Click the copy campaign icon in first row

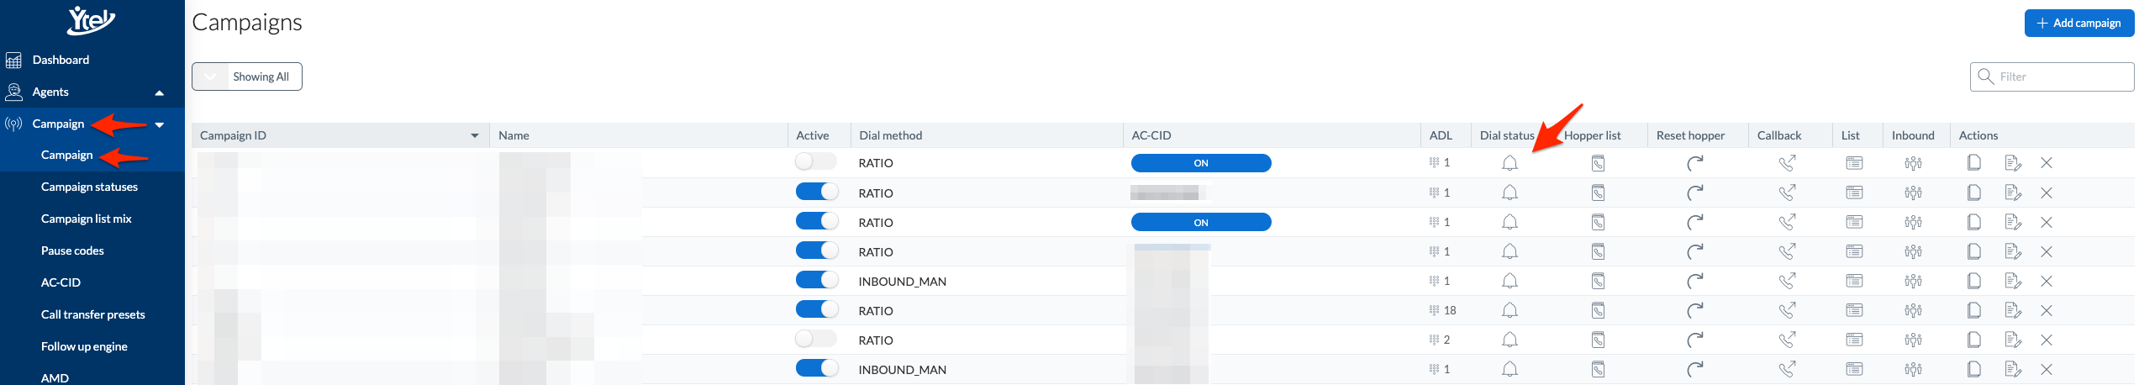(x=1974, y=162)
